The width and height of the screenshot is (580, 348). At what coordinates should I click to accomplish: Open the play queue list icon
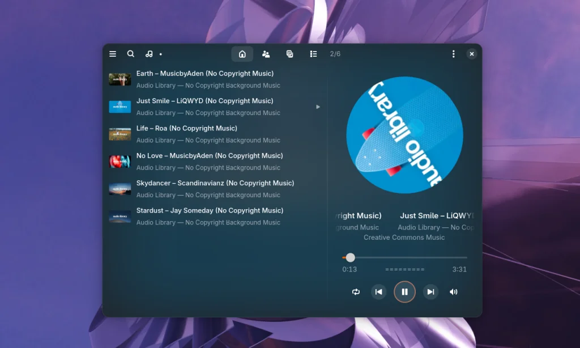[313, 54]
